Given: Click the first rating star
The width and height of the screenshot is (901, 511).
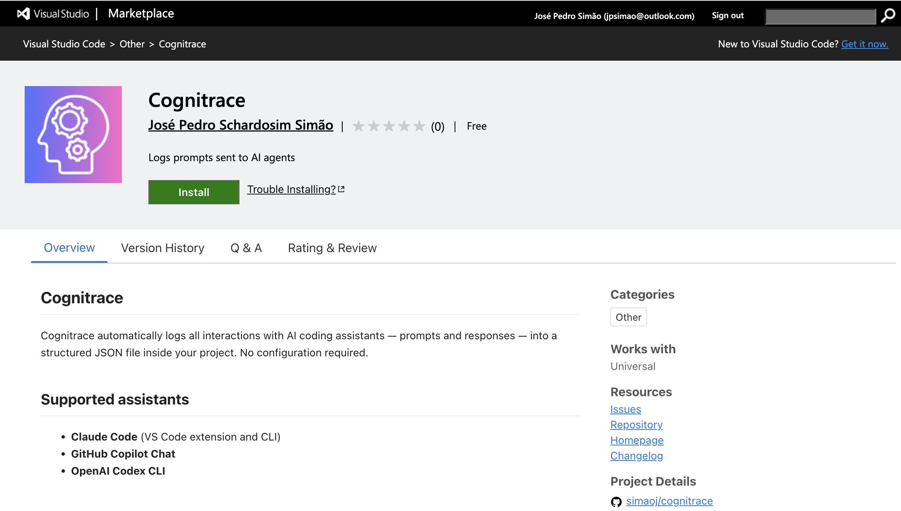Looking at the screenshot, I should click(x=359, y=126).
